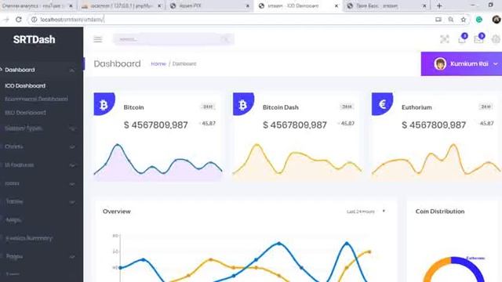The height and width of the screenshot is (282, 502).
Task: Click green extension icon in browser toolbar
Action: [x=479, y=20]
